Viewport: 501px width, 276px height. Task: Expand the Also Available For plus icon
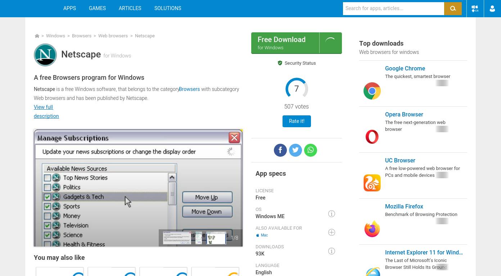[x=331, y=233]
